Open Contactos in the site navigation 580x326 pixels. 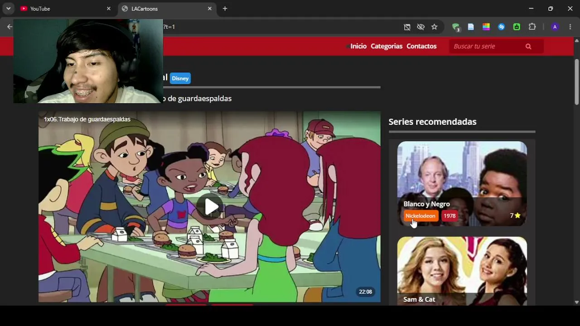pos(421,46)
